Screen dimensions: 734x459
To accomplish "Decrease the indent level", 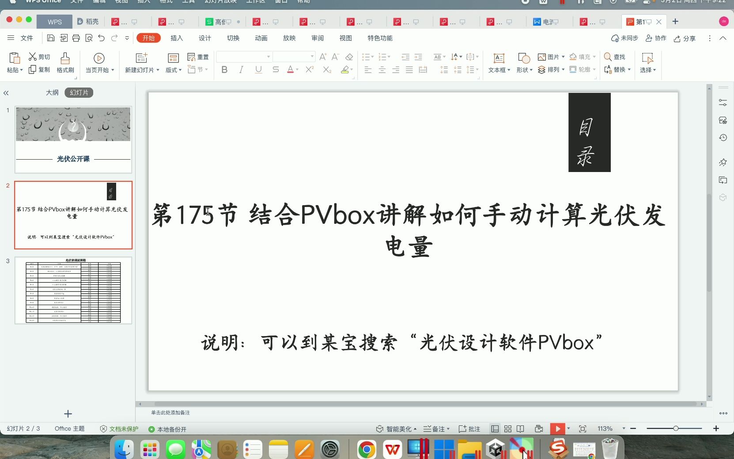I will click(x=405, y=57).
